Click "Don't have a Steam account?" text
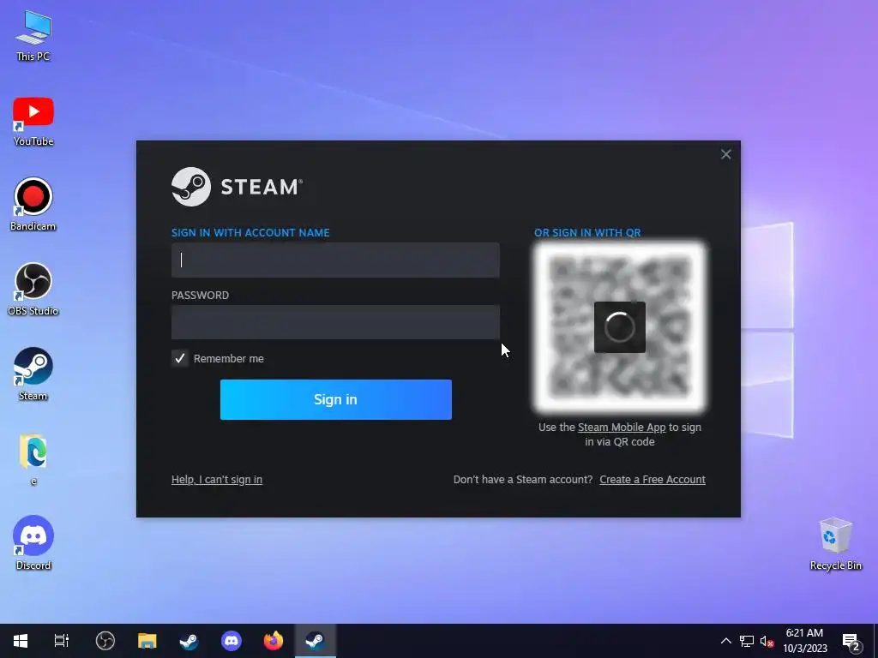Screen dimensions: 878x658 pyautogui.click(x=522, y=480)
